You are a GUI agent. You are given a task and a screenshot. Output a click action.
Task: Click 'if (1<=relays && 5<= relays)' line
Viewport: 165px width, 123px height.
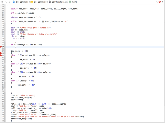point(26,45)
